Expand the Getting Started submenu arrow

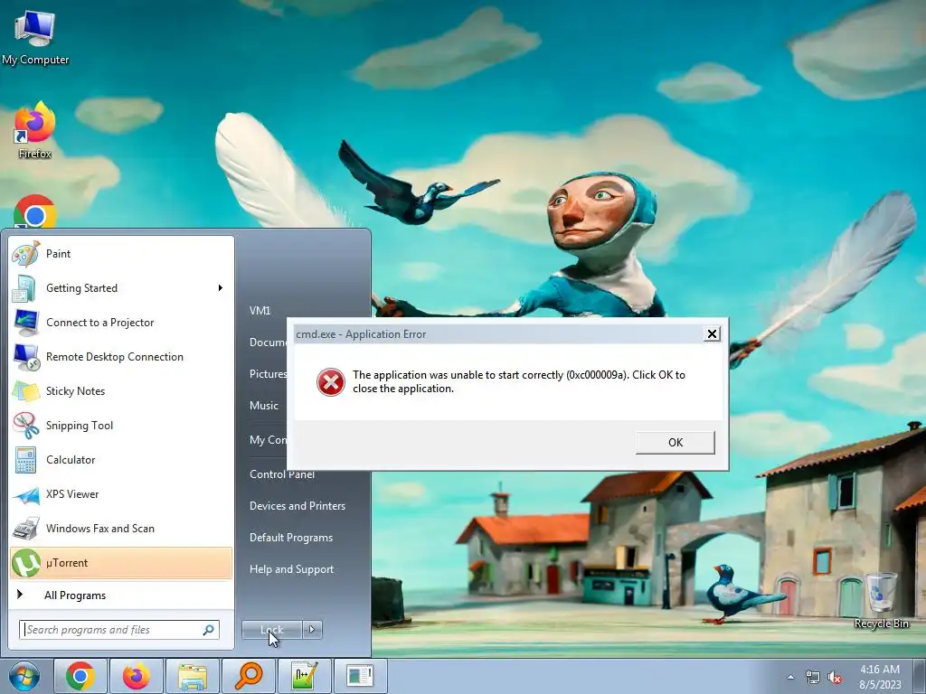[221, 288]
